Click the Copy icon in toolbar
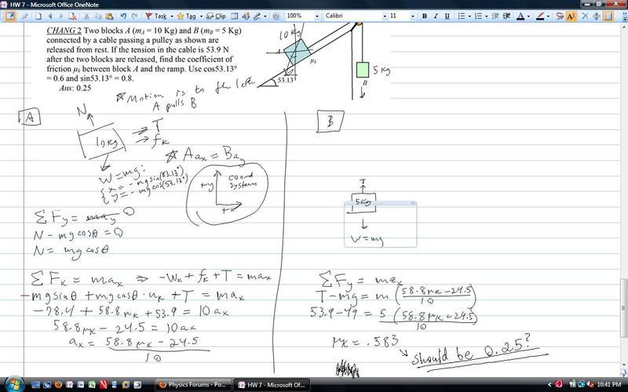628x392 pixels. pyautogui.click(x=97, y=16)
